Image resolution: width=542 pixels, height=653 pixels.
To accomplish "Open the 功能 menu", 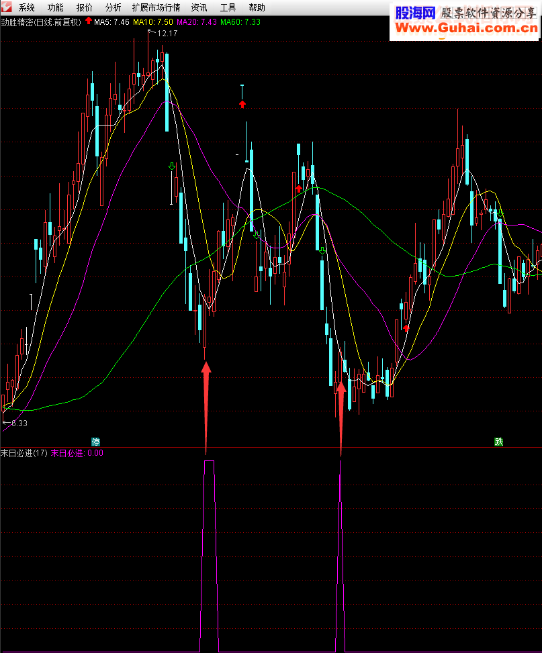I will point(56,7).
